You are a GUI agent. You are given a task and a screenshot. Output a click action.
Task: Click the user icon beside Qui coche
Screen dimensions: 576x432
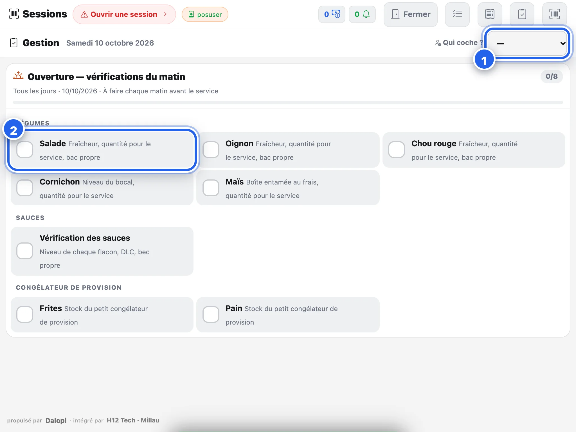[438, 43]
